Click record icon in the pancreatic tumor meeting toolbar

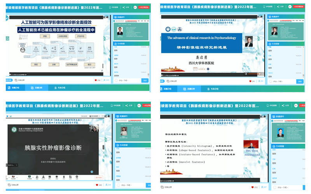(57, 177)
